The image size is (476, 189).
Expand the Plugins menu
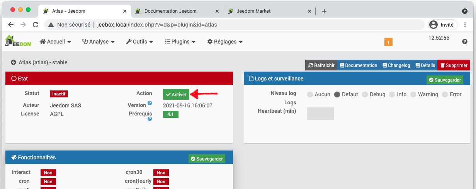[x=180, y=42]
